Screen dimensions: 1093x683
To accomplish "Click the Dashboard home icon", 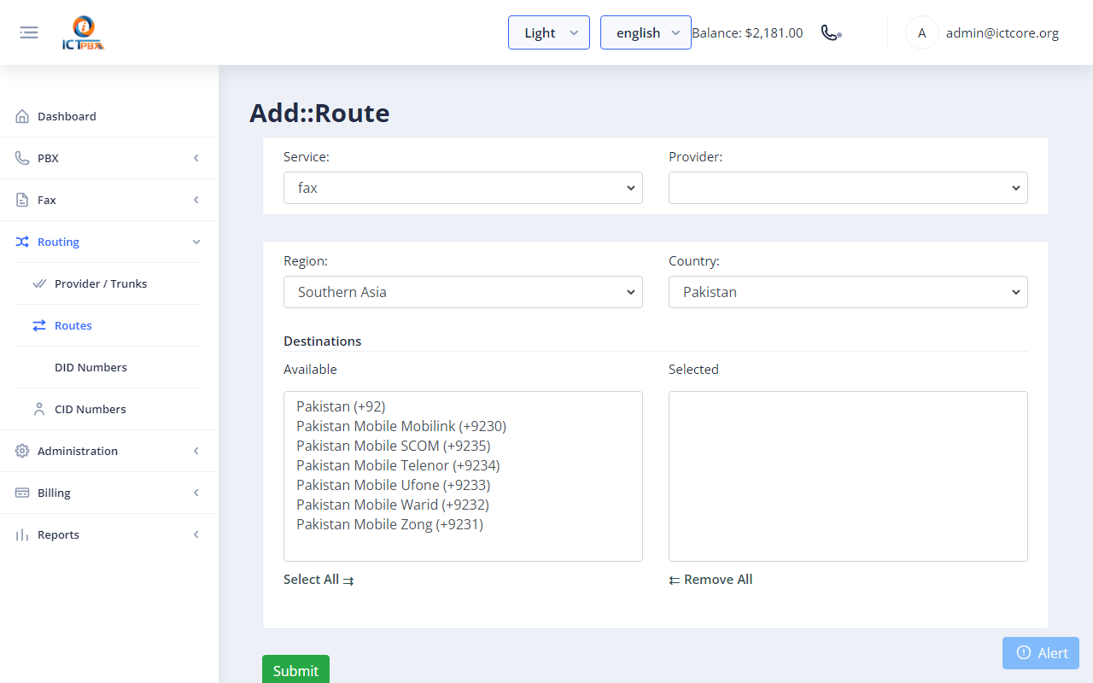I will 22,116.
